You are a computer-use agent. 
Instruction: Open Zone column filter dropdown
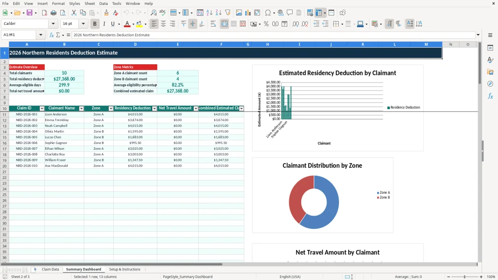pyautogui.click(x=111, y=108)
